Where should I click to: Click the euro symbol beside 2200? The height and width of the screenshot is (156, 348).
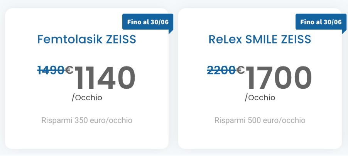tap(240, 70)
